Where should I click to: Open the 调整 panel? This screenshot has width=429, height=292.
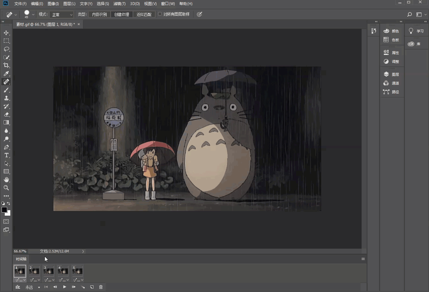[392, 62]
